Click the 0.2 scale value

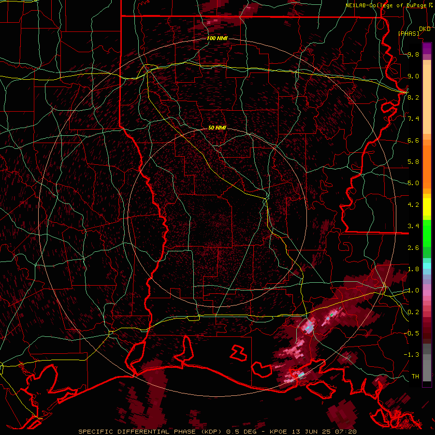coord(413,312)
